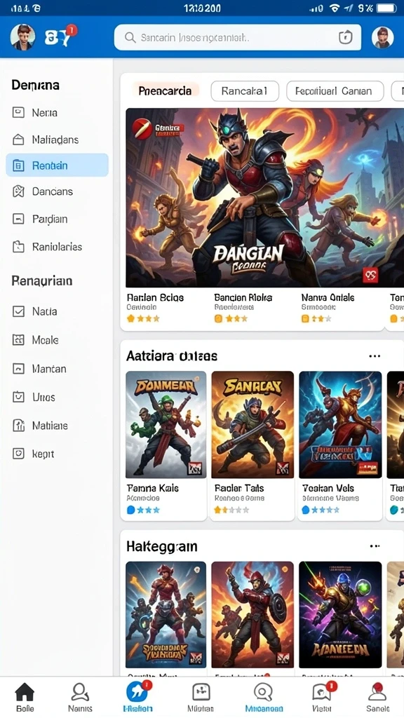Tap the Namts profile icon in bottom bar
Image resolution: width=404 pixels, height=718 pixels.
pyautogui.click(x=80, y=691)
